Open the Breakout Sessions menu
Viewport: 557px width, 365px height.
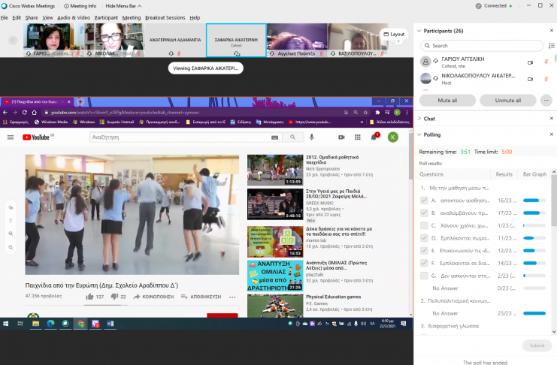tap(165, 17)
